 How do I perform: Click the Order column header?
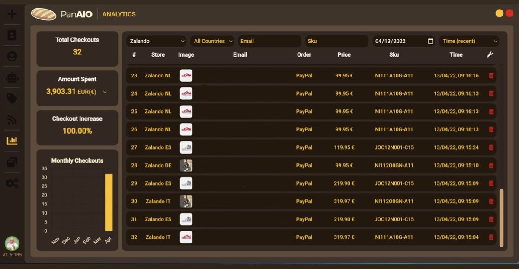pyautogui.click(x=304, y=54)
